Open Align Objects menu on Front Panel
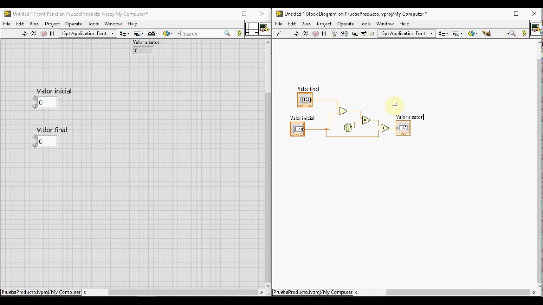The width and height of the screenshot is (543, 305). pyautogui.click(x=125, y=33)
